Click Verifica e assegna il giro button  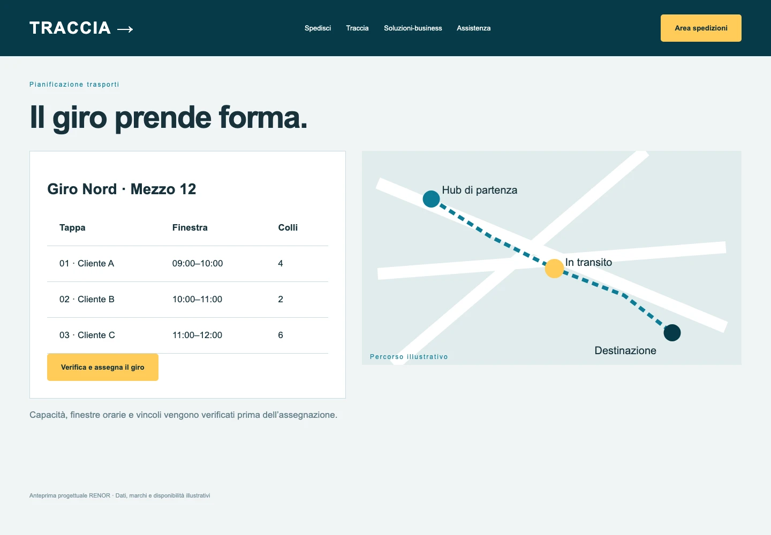coord(103,367)
